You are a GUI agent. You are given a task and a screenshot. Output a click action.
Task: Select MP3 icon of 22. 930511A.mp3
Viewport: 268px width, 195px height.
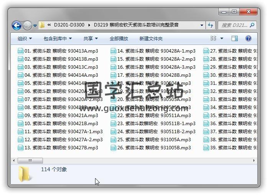[x=113, y=116]
